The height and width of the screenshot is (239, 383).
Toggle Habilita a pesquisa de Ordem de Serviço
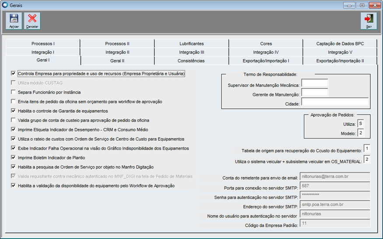(13, 167)
